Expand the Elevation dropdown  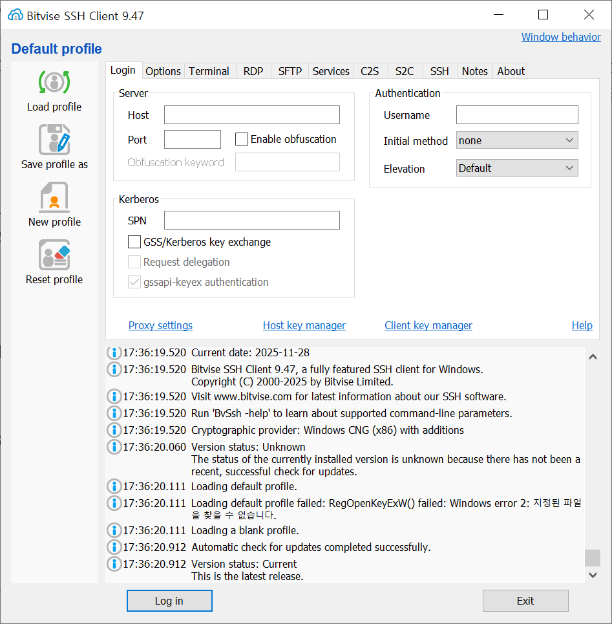pos(516,168)
